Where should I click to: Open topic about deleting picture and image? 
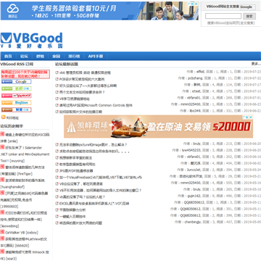[94, 144]
